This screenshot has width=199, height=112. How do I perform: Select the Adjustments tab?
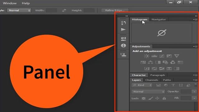[141, 46]
